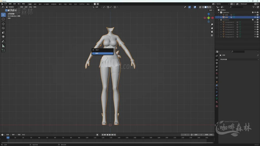This screenshot has width=260, height=146.
Task: Collapse the 4a2b2eca collection arrow
Action: click(219, 20)
